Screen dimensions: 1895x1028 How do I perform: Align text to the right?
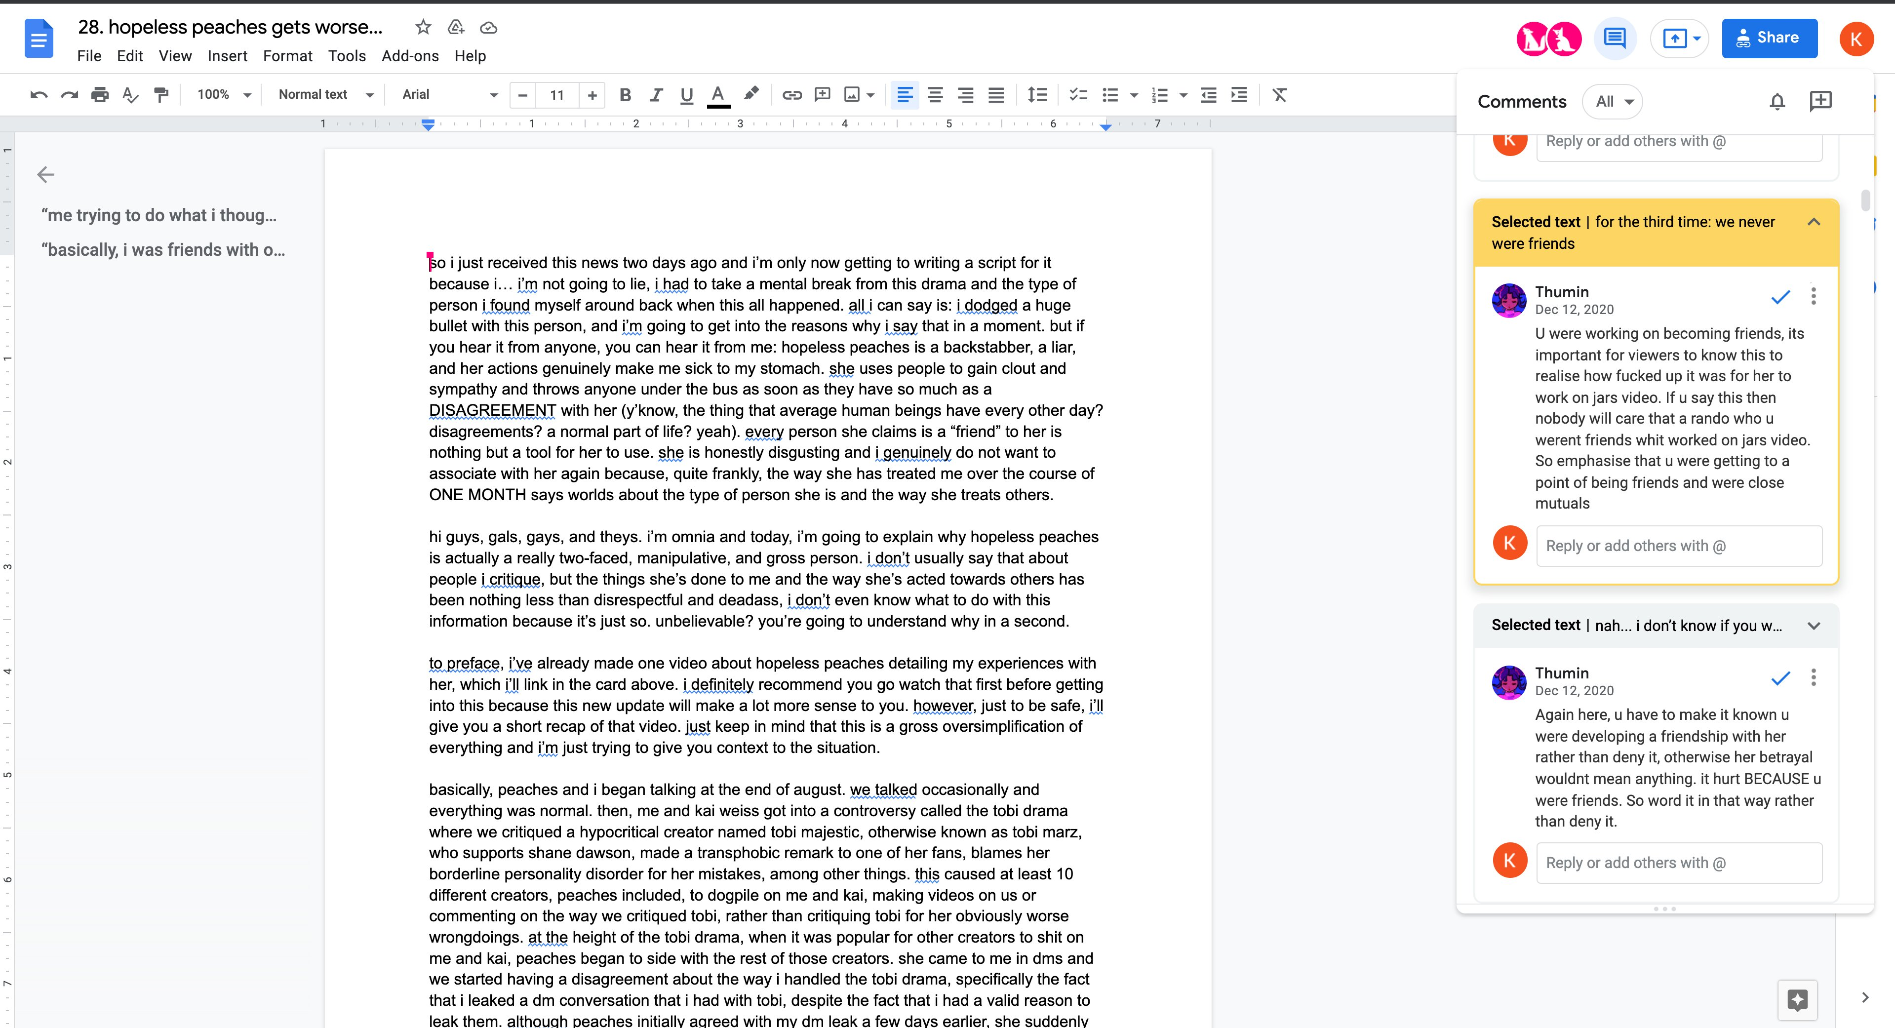(x=965, y=95)
